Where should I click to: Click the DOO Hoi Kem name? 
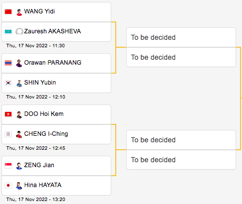[x=44, y=114]
